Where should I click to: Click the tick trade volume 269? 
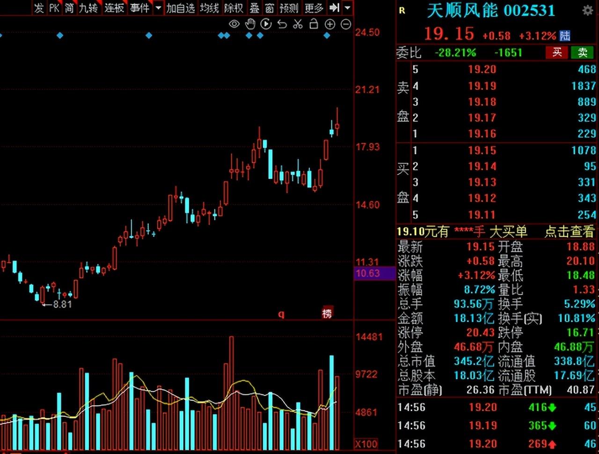point(538,444)
